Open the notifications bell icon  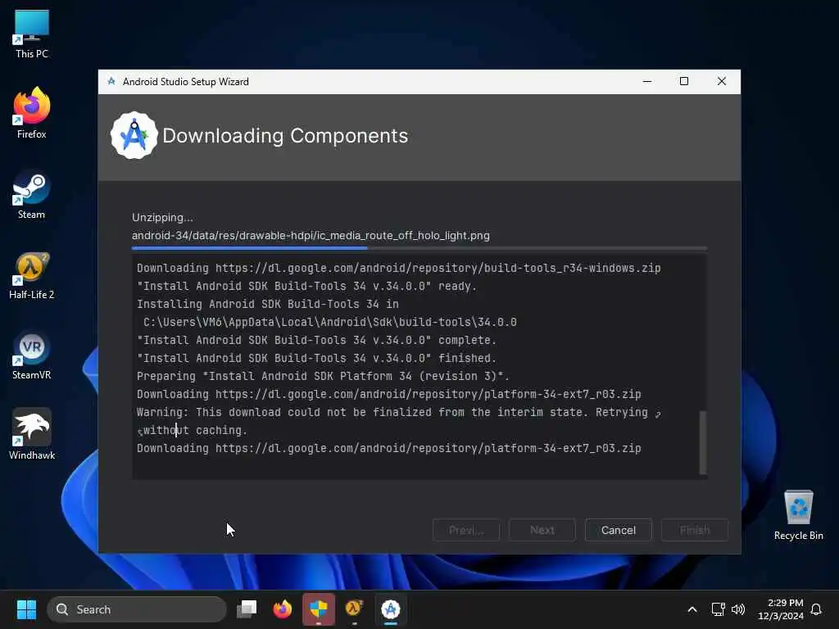816,609
